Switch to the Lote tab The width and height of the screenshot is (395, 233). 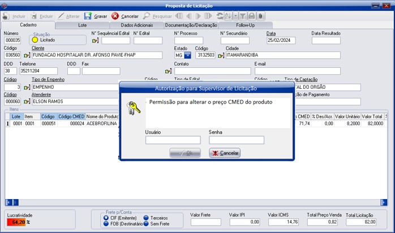[x=83, y=25]
